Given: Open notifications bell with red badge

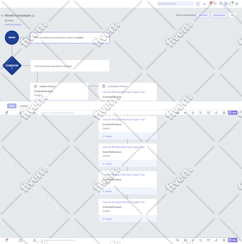Looking at the screenshot, I should [x=210, y=4].
